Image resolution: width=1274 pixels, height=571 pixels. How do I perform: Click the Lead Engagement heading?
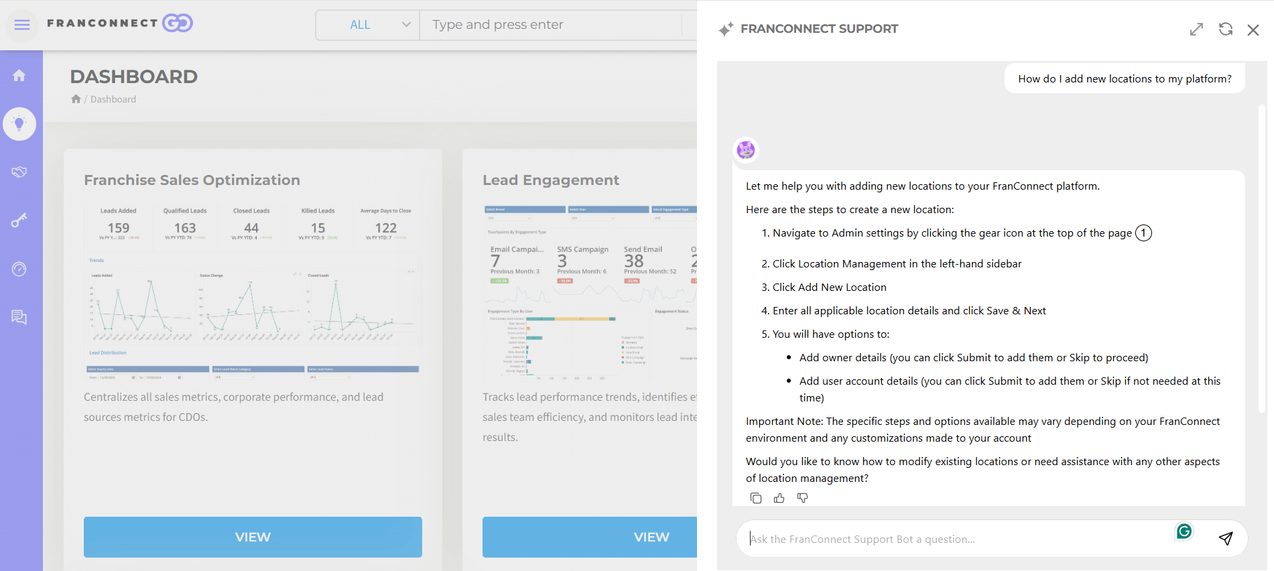tap(551, 180)
